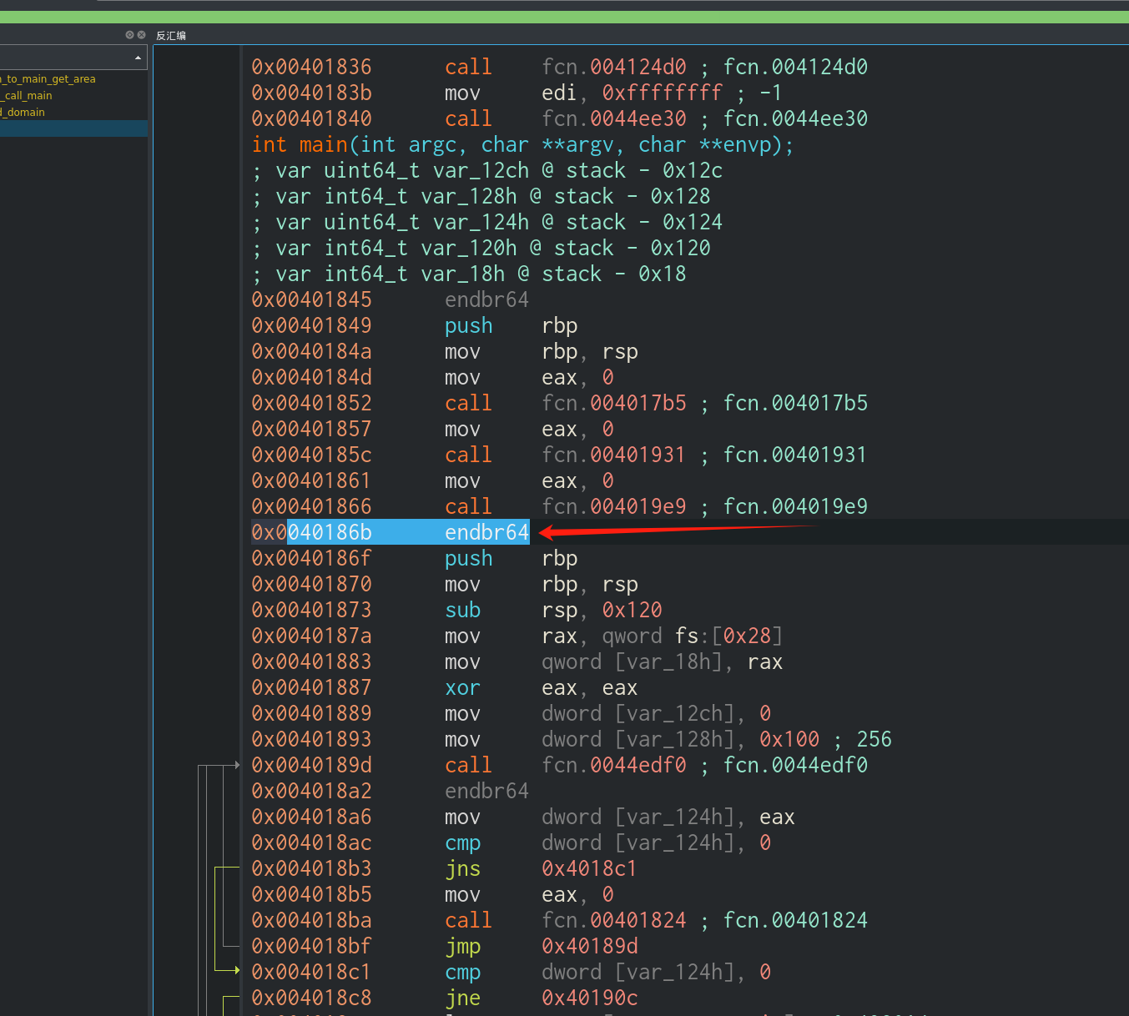Select the _call_main function entry

[27, 96]
